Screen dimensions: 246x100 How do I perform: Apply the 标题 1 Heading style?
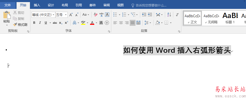230,18
